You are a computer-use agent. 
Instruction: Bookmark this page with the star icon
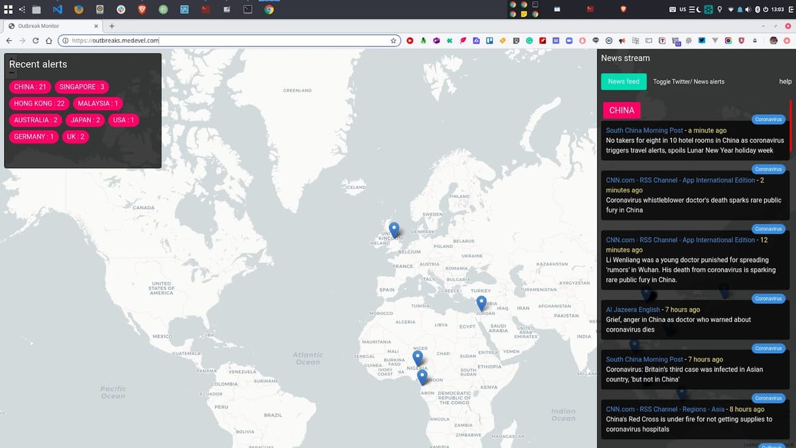pyautogui.click(x=393, y=40)
